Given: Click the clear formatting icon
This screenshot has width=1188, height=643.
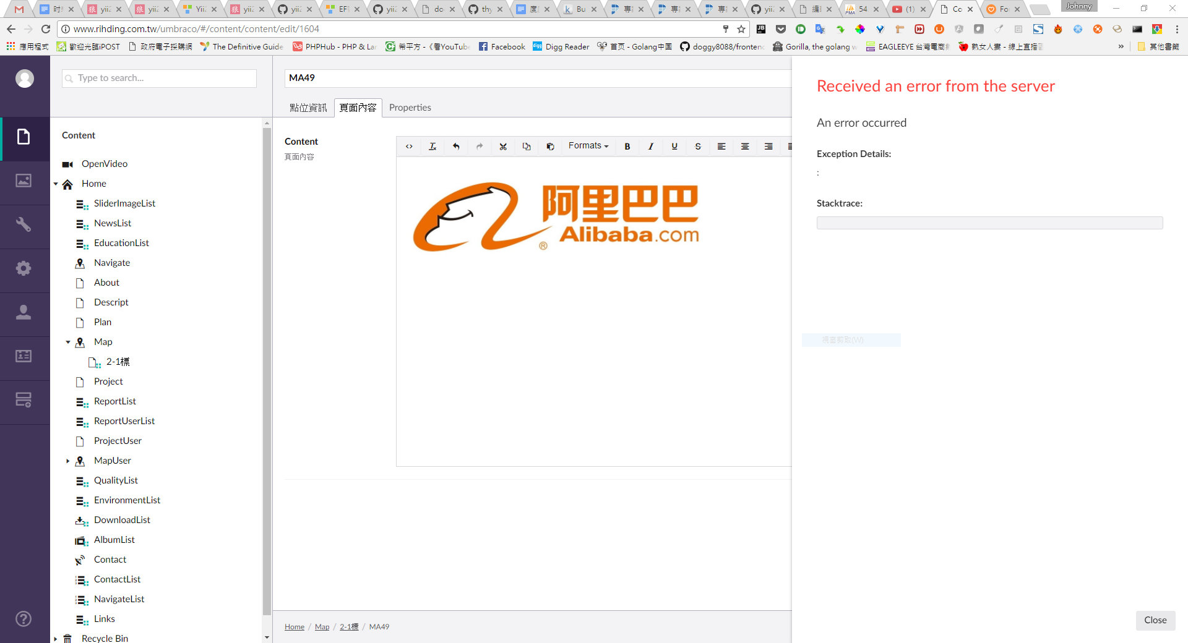Looking at the screenshot, I should [433, 147].
